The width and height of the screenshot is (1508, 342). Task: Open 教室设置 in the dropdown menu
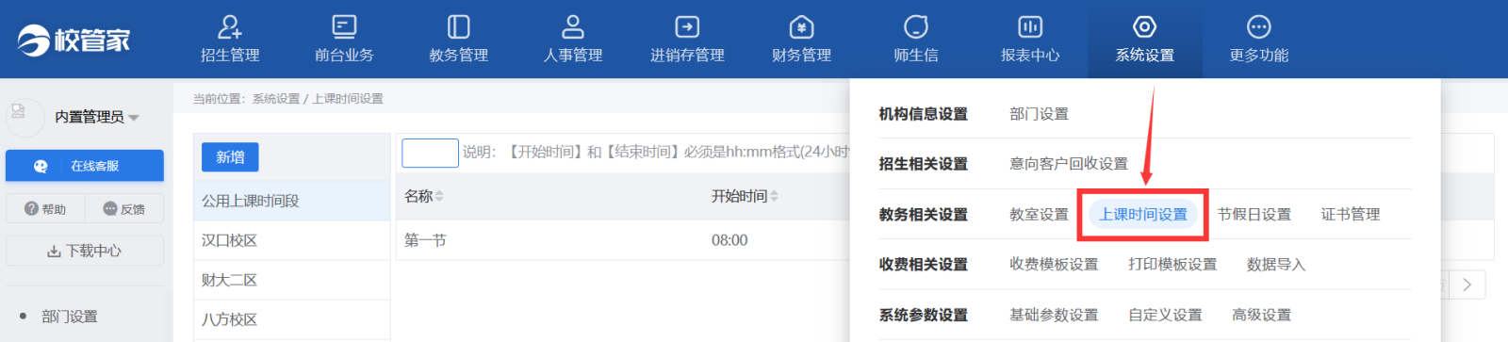[1039, 215]
